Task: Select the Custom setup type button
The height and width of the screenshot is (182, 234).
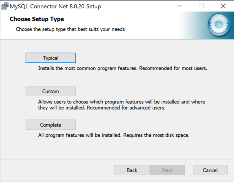Action: point(50,91)
